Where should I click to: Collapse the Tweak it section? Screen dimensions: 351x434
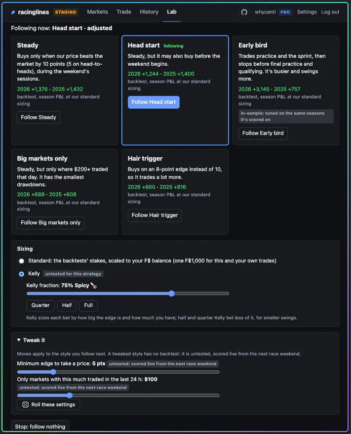coord(31,340)
